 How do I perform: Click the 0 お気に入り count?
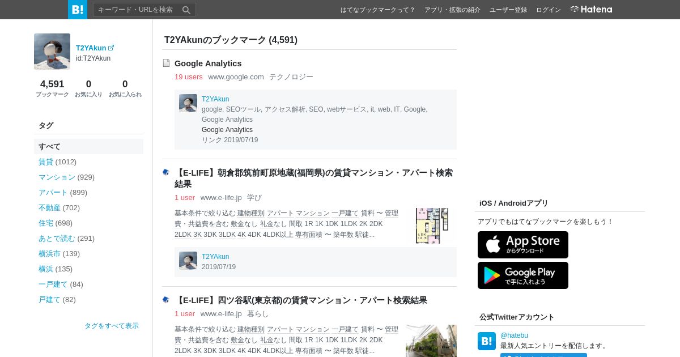tap(88, 88)
